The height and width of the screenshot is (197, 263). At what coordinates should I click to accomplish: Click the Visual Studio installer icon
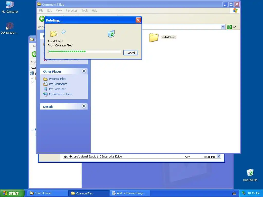click(x=65, y=156)
